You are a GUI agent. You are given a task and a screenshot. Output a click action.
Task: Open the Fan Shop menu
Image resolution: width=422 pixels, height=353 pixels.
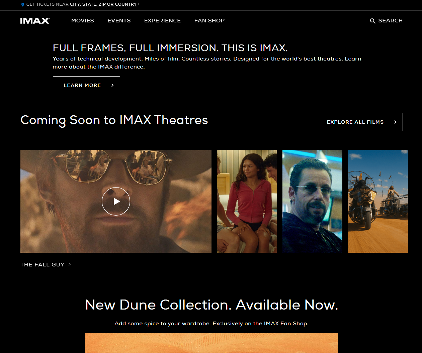pyautogui.click(x=209, y=20)
